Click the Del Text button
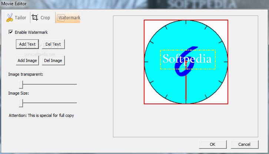This screenshot has width=269, height=154. click(x=53, y=44)
